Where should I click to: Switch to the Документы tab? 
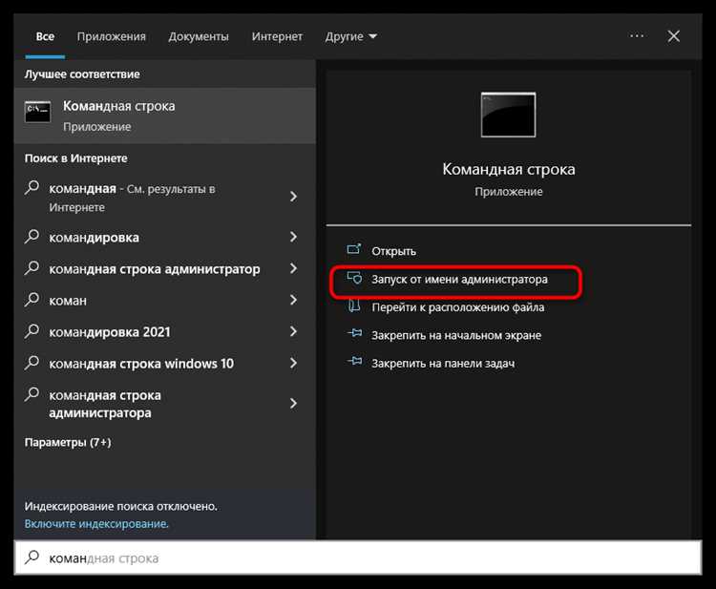(x=199, y=36)
